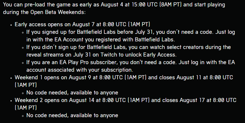245x123 pixels.
Task: Click the "Weekend 2 opens on August 14" text
Action: tap(54, 100)
